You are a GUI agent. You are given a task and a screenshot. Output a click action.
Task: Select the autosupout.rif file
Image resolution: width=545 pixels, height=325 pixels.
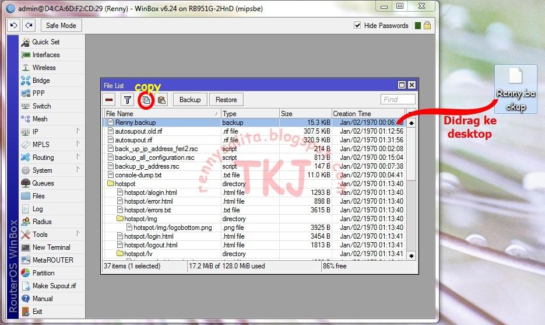coord(255,140)
